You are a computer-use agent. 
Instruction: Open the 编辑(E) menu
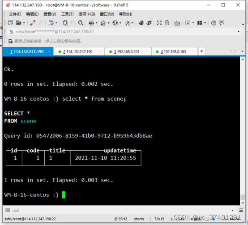(x=32, y=14)
